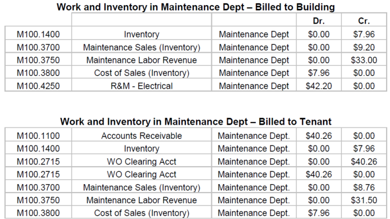Click the $33.00 credit amount
Viewport: 390px width, 219px height.
pyautogui.click(x=364, y=60)
